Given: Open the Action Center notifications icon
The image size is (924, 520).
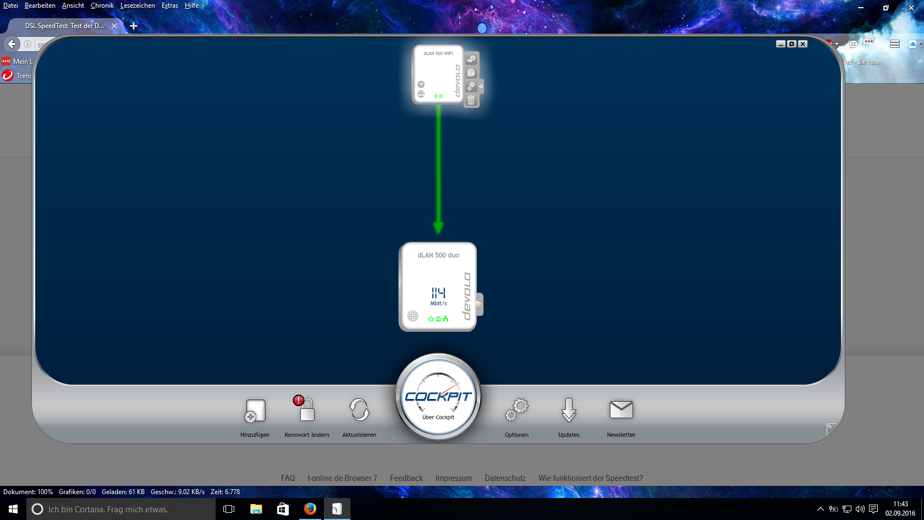Looking at the screenshot, I should (873, 509).
